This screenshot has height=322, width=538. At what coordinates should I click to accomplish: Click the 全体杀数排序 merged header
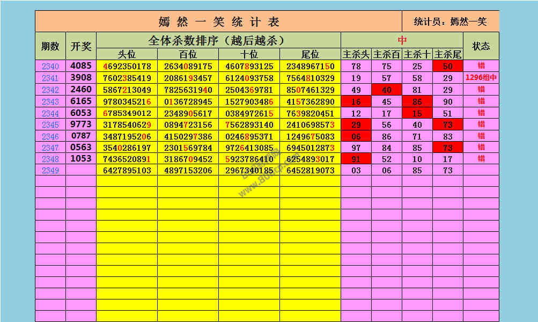pos(218,40)
